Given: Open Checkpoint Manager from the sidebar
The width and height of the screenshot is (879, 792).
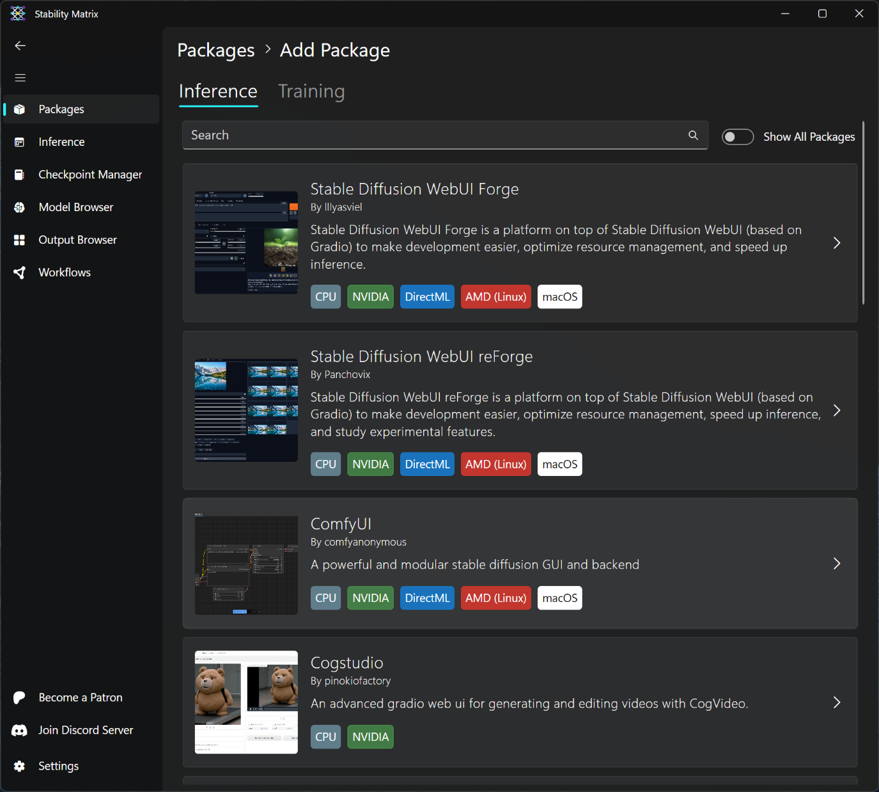Looking at the screenshot, I should tap(89, 175).
